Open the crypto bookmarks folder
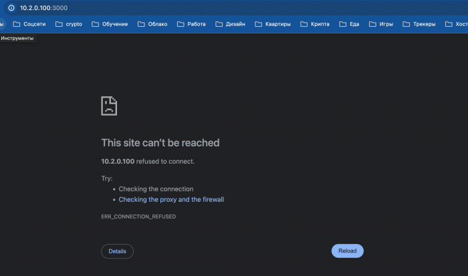Screen dimensions: 468x276 tap(69, 24)
